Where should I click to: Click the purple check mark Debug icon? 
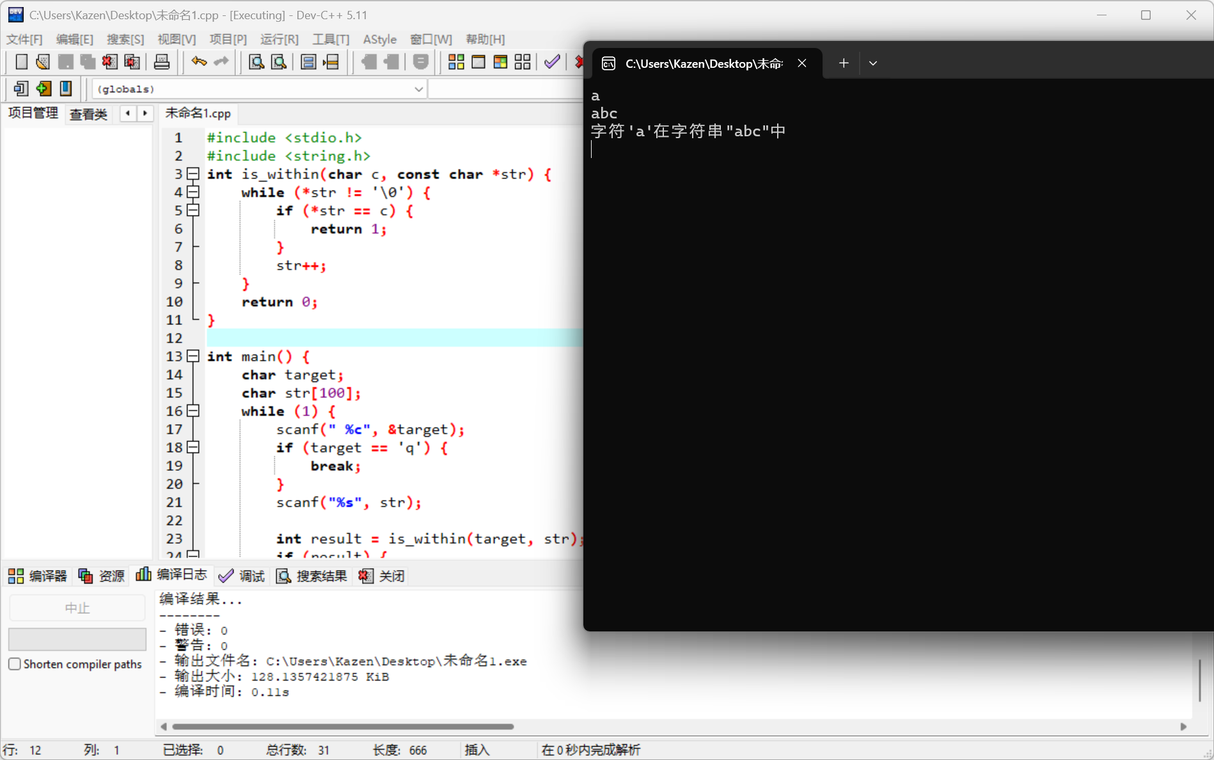click(552, 62)
